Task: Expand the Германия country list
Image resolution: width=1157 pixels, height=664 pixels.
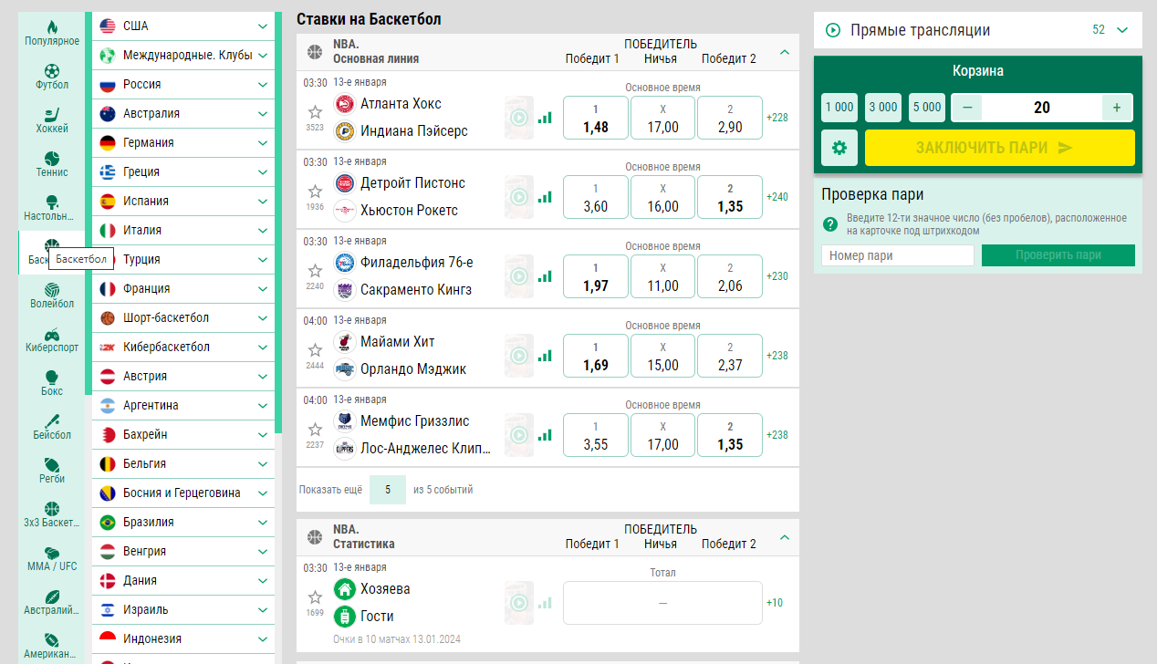Action: click(x=263, y=143)
